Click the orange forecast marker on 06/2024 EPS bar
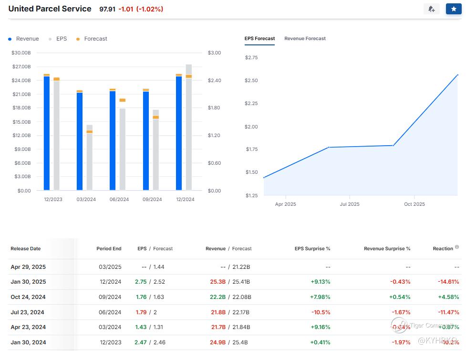Image resolution: width=466 pixels, height=351 pixels. [x=123, y=100]
